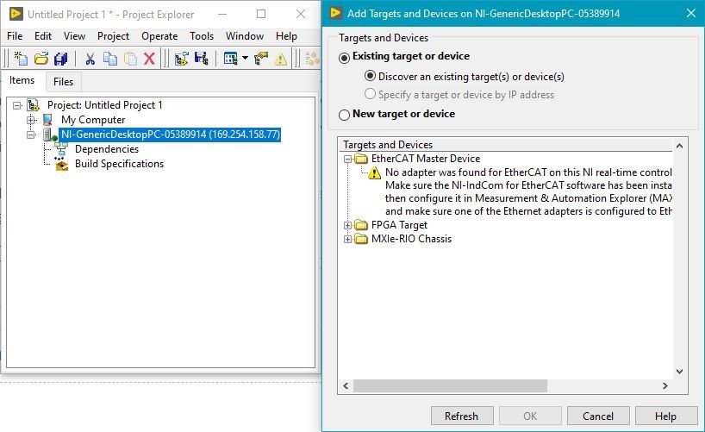Select Discover an existing target(s) radio button
The width and height of the screenshot is (705, 432).
[x=370, y=76]
